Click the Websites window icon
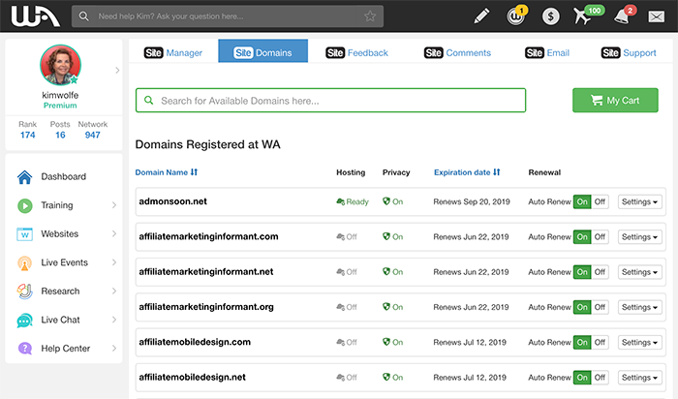This screenshot has width=678, height=399. tap(24, 234)
